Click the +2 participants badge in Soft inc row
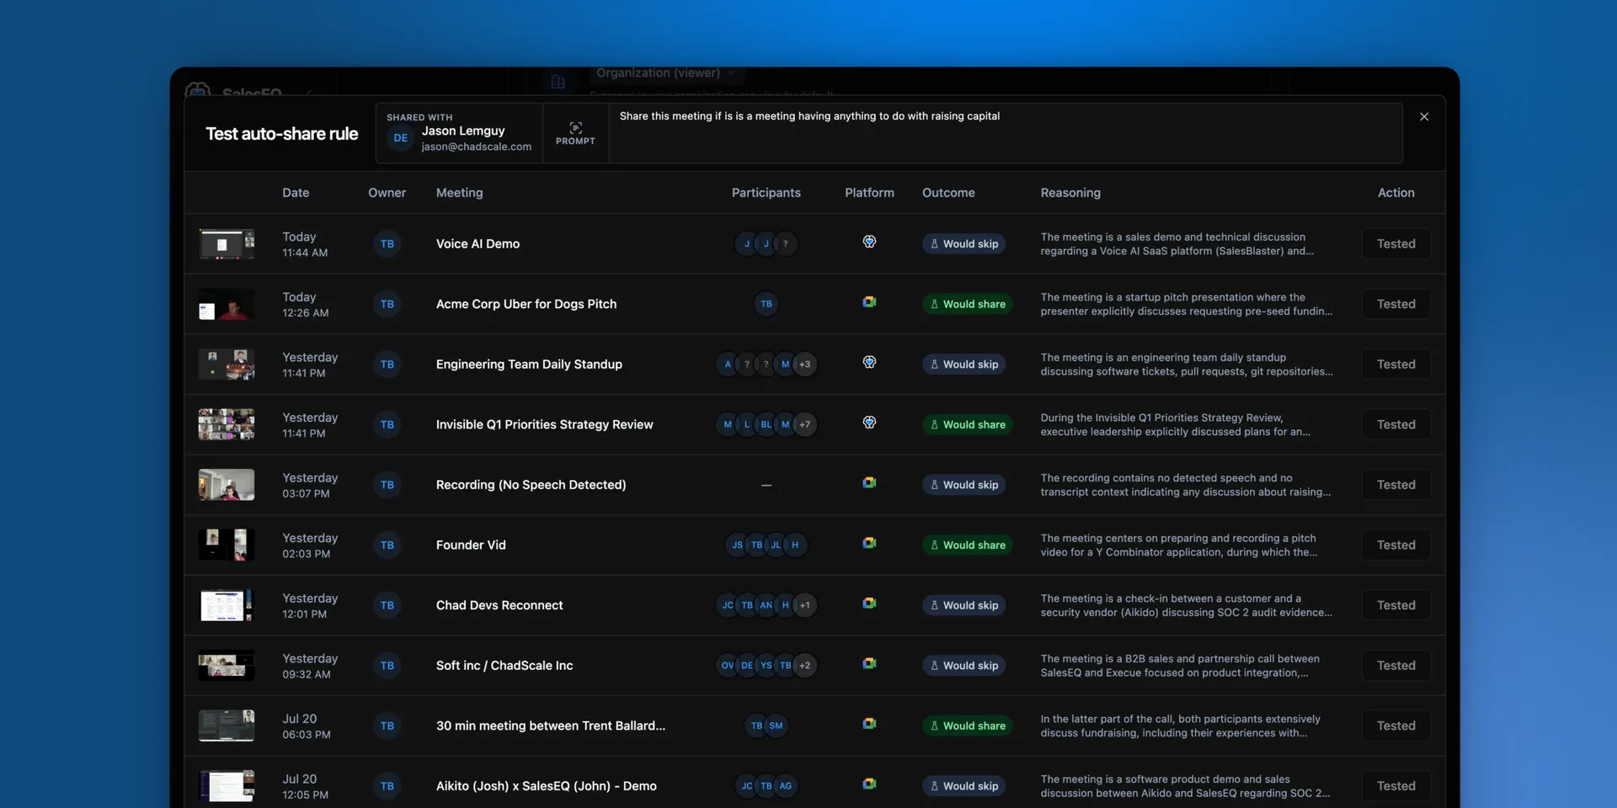Screen dimensions: 1617x808 tap(805, 666)
